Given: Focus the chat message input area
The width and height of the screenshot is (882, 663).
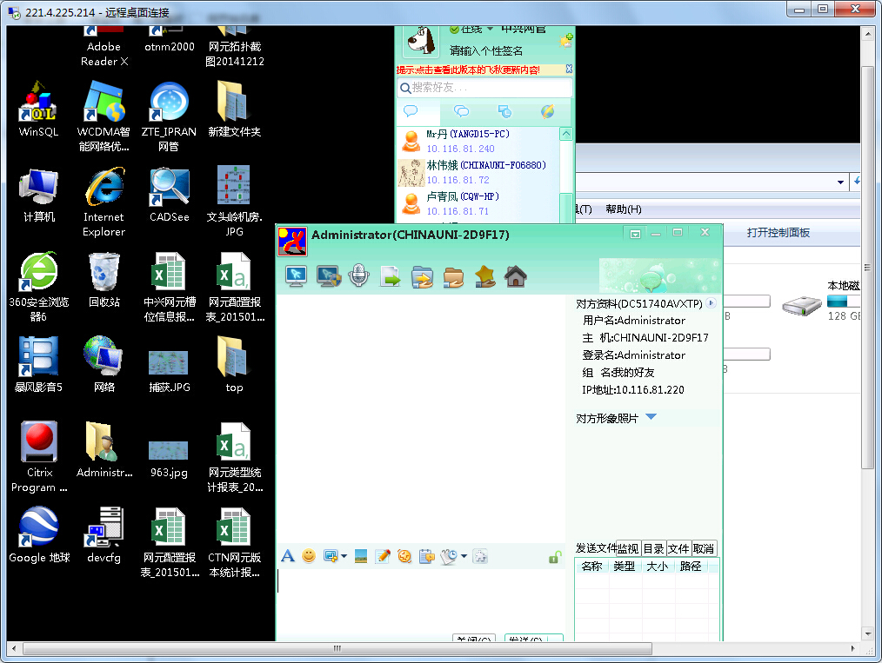Looking at the screenshot, I should [421, 601].
